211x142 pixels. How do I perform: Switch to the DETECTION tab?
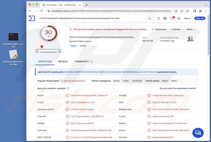click(x=45, y=62)
